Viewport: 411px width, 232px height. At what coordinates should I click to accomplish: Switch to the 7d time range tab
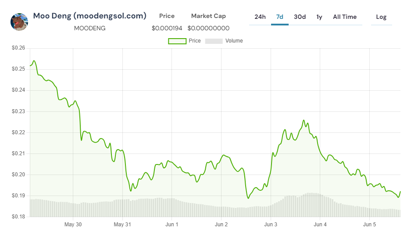pos(279,17)
